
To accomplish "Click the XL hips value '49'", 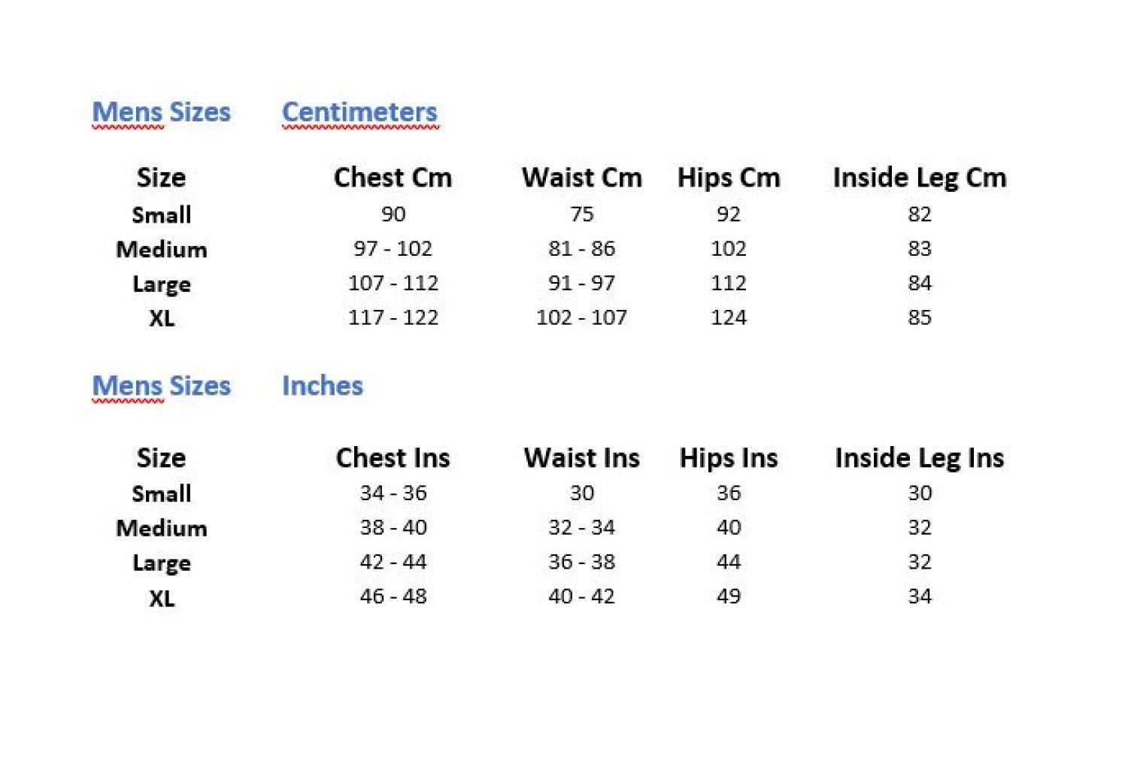I will [728, 596].
